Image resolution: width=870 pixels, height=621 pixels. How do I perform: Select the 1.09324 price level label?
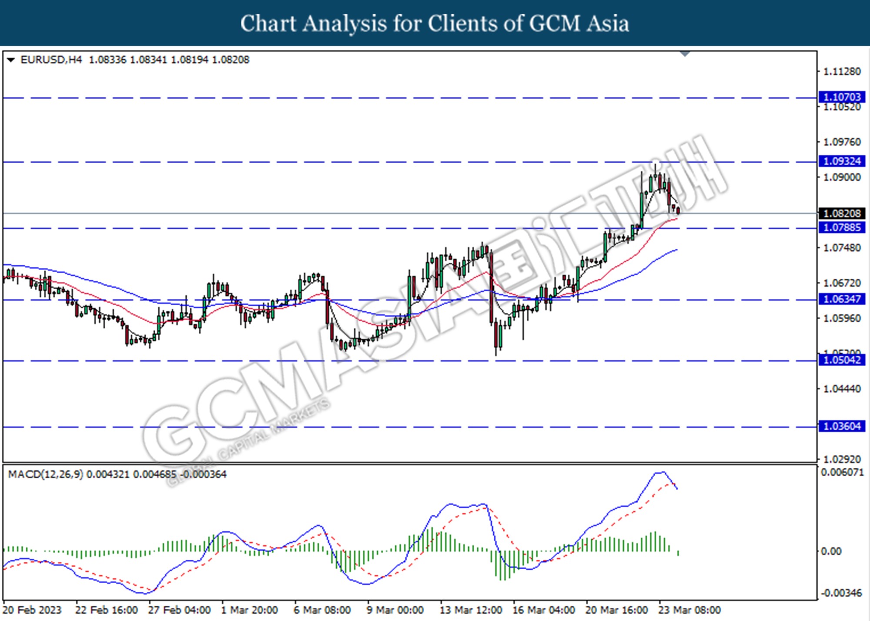(842, 161)
